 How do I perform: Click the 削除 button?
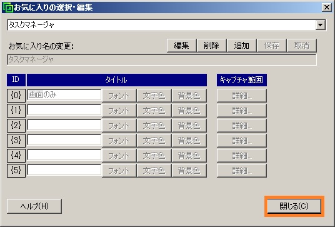[x=211, y=46]
